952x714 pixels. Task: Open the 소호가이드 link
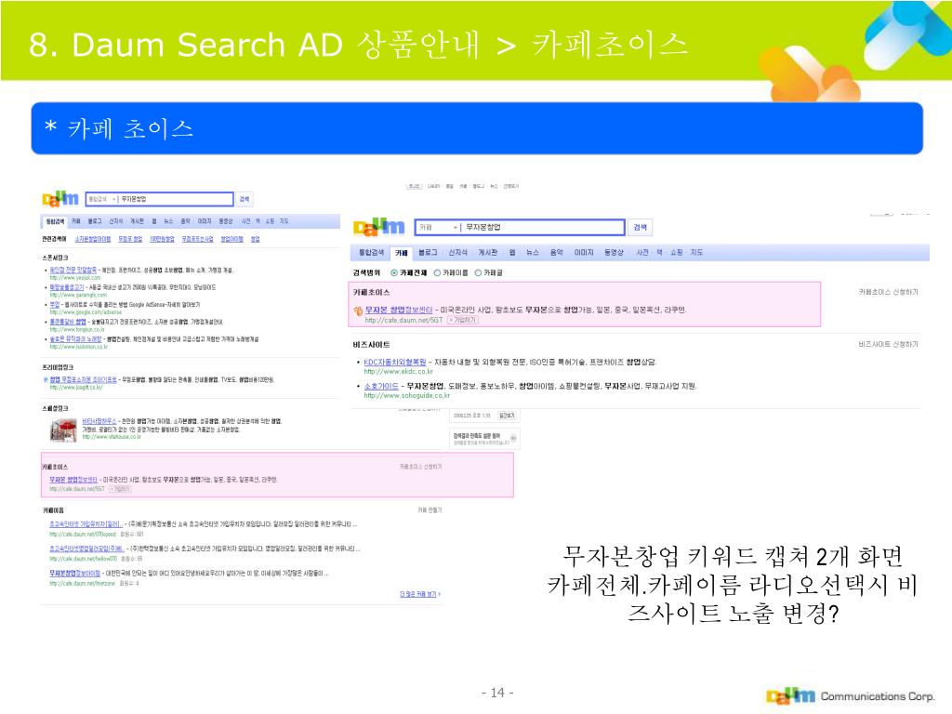(x=381, y=386)
